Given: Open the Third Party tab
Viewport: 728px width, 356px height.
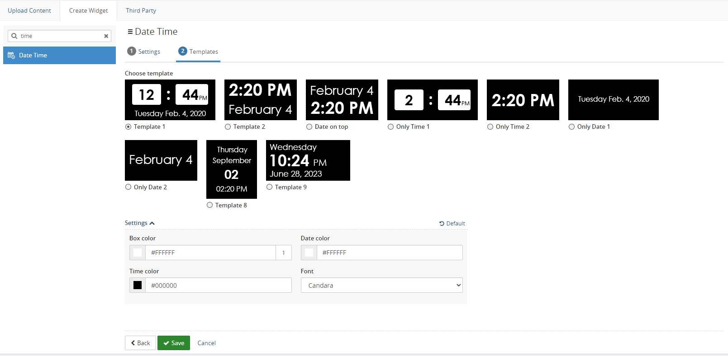Looking at the screenshot, I should pyautogui.click(x=141, y=10).
